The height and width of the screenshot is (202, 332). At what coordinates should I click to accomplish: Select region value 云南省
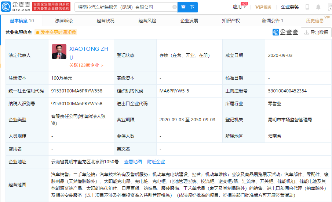275,136
